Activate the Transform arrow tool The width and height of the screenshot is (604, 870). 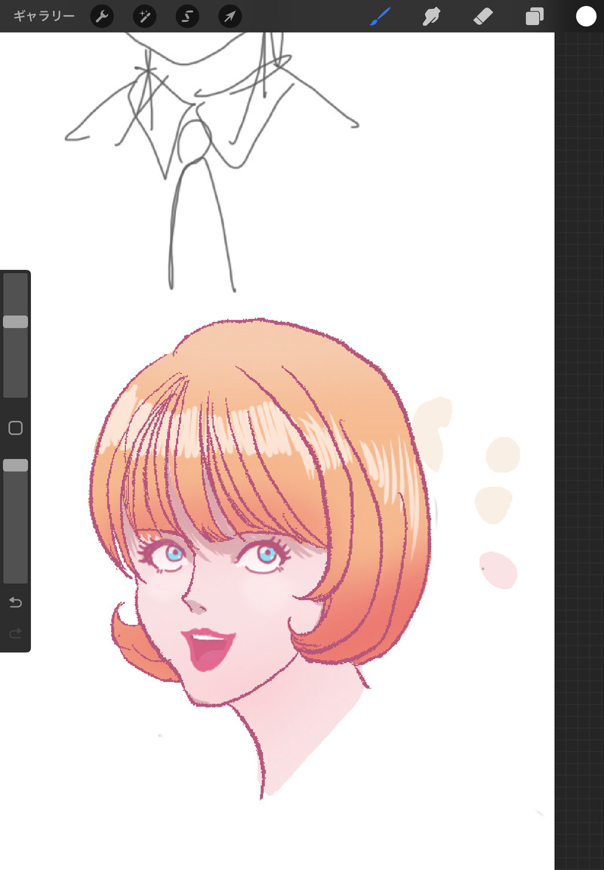230,17
